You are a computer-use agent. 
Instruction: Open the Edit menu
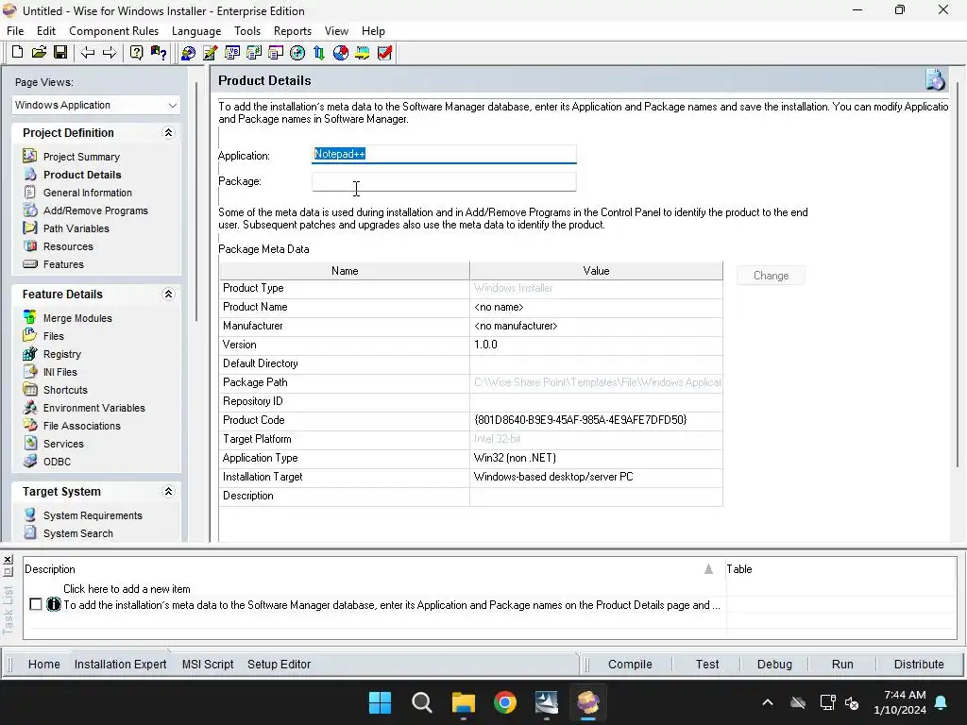[46, 31]
